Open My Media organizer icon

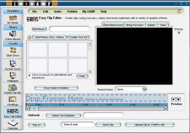click(x=13, y=19)
